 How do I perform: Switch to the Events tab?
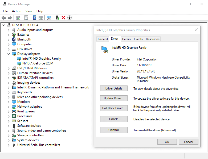point(138,39)
